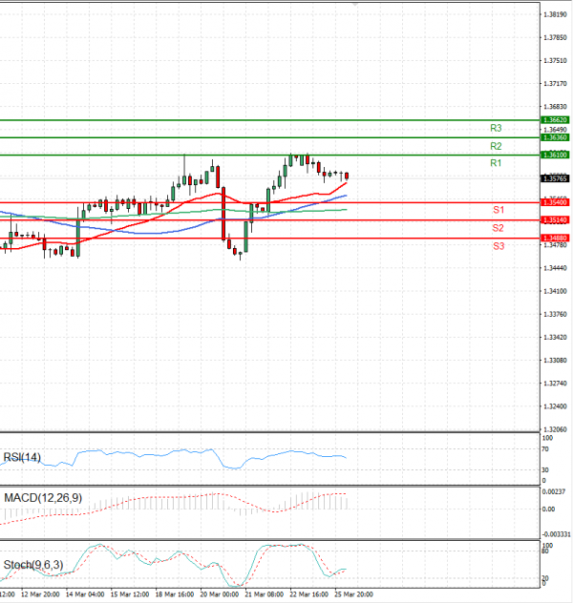Click the MACD scale value 0.00237
573x603 pixels.
tap(553, 492)
